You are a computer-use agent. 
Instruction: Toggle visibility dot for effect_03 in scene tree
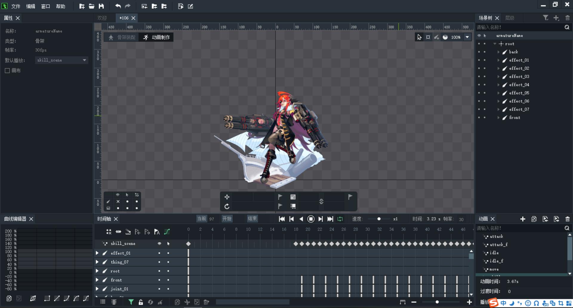point(479,77)
